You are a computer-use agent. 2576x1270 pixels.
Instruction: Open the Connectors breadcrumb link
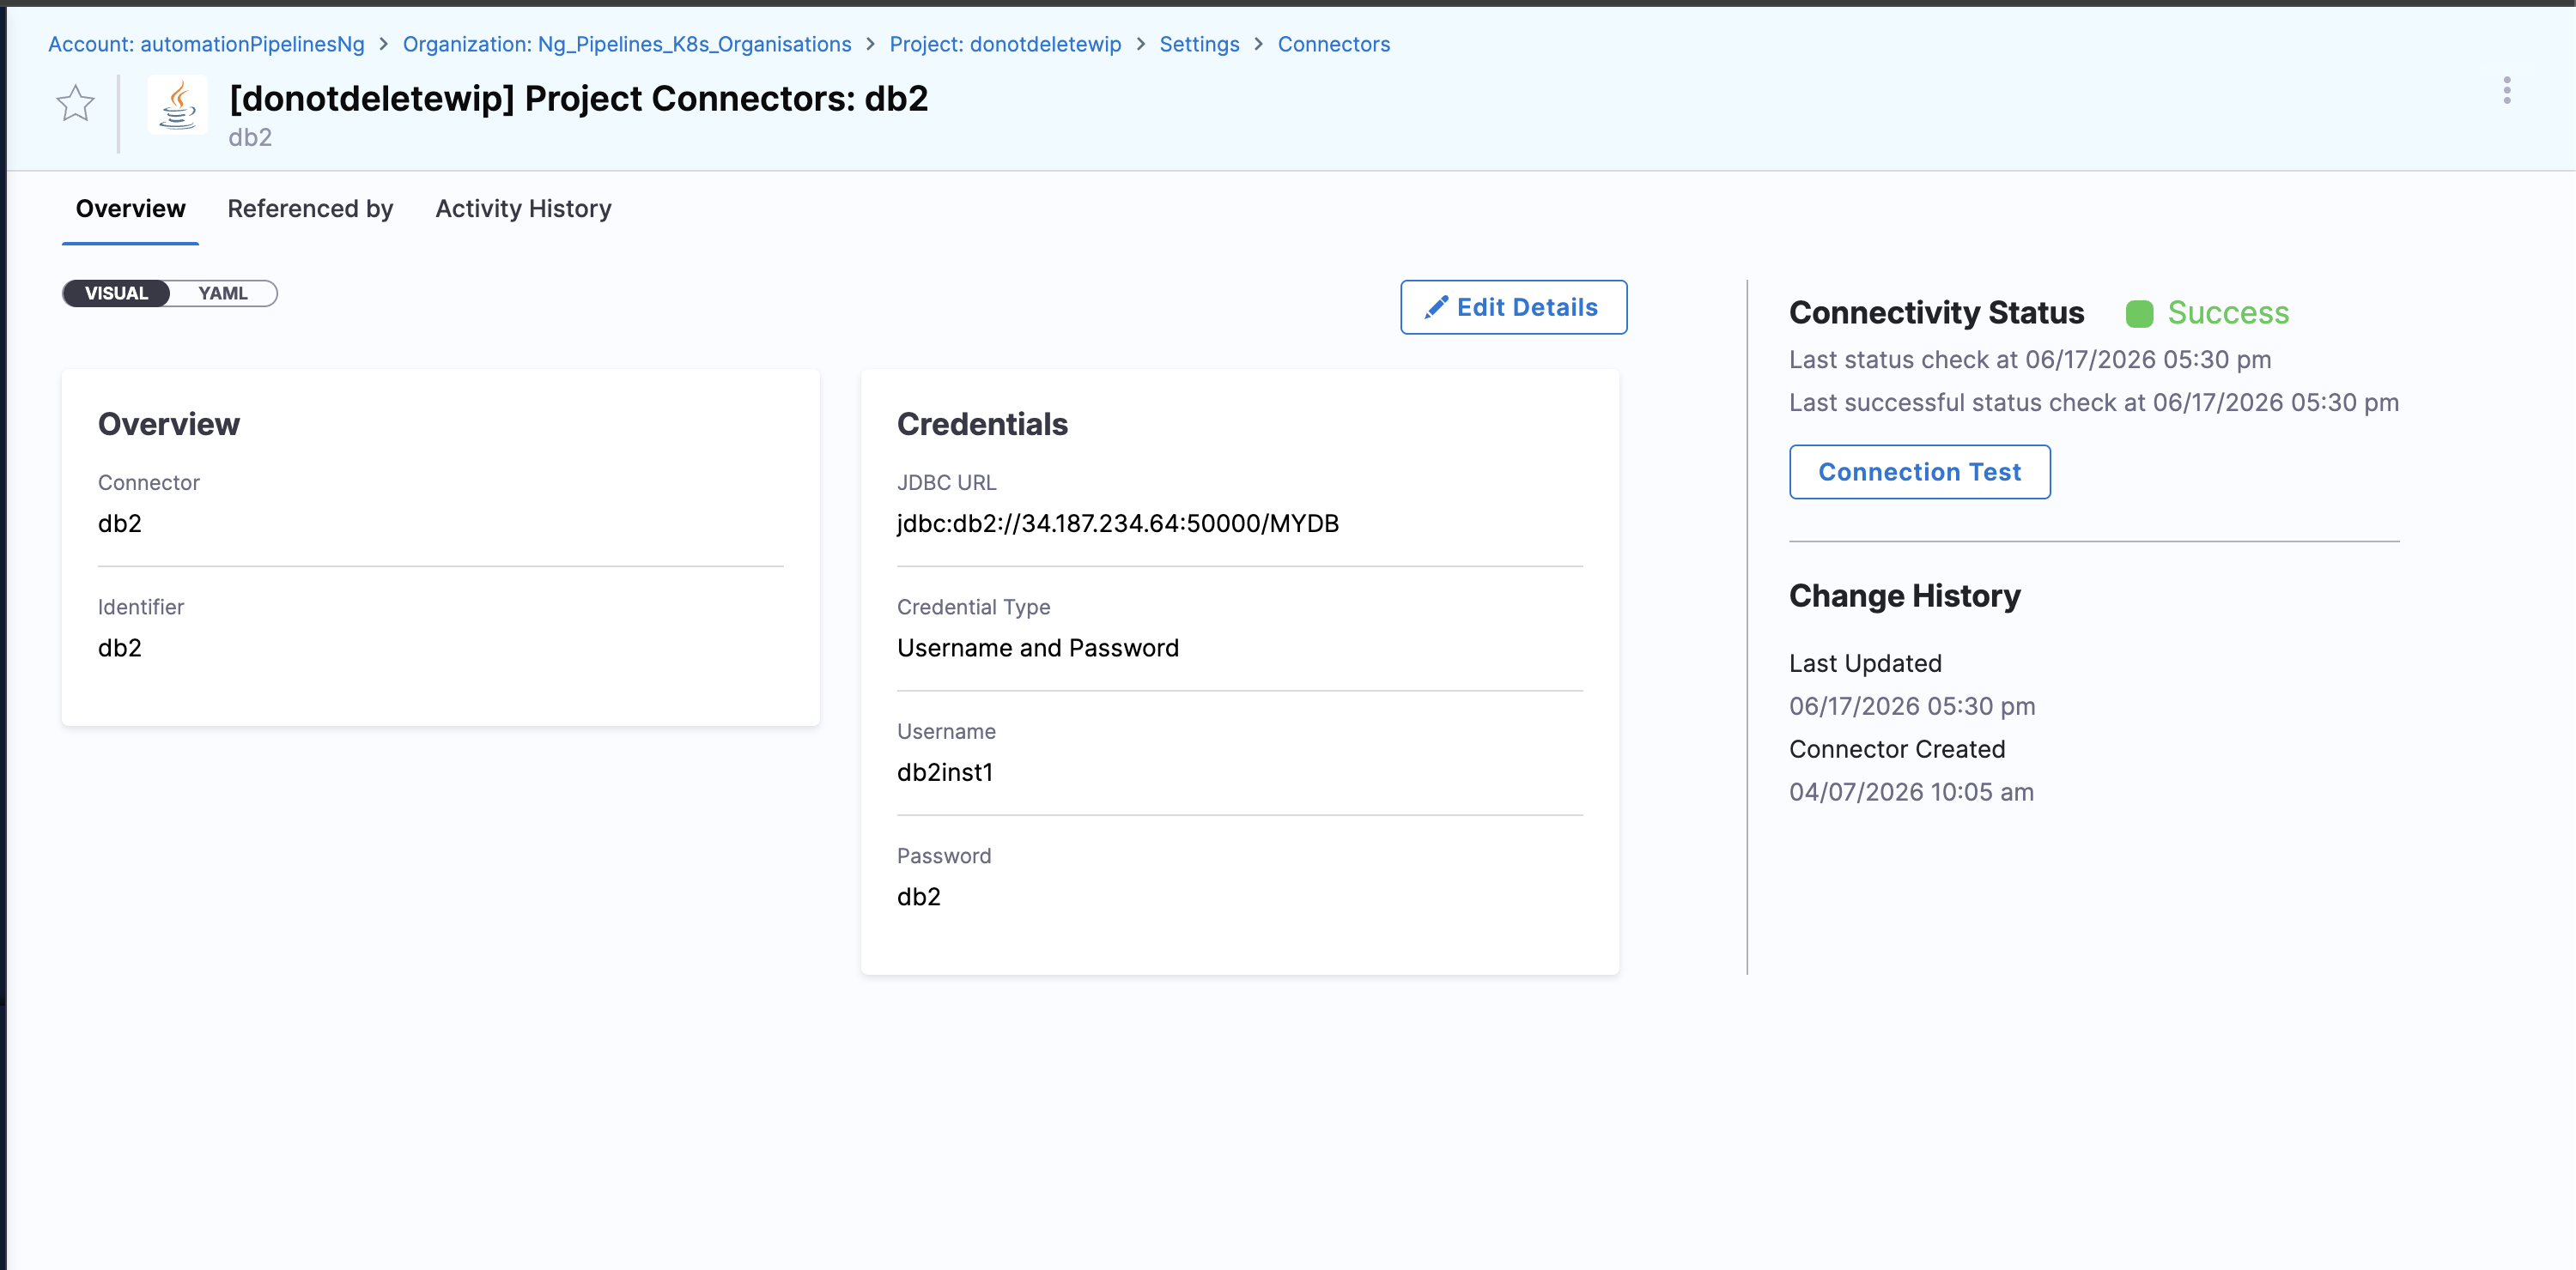[1333, 44]
